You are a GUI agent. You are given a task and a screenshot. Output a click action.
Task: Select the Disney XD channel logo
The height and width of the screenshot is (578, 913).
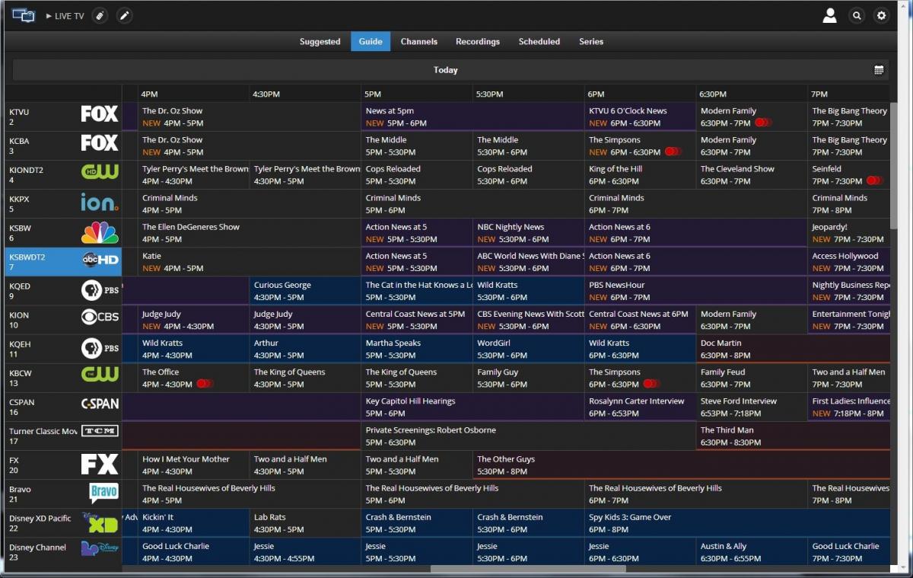(x=100, y=522)
